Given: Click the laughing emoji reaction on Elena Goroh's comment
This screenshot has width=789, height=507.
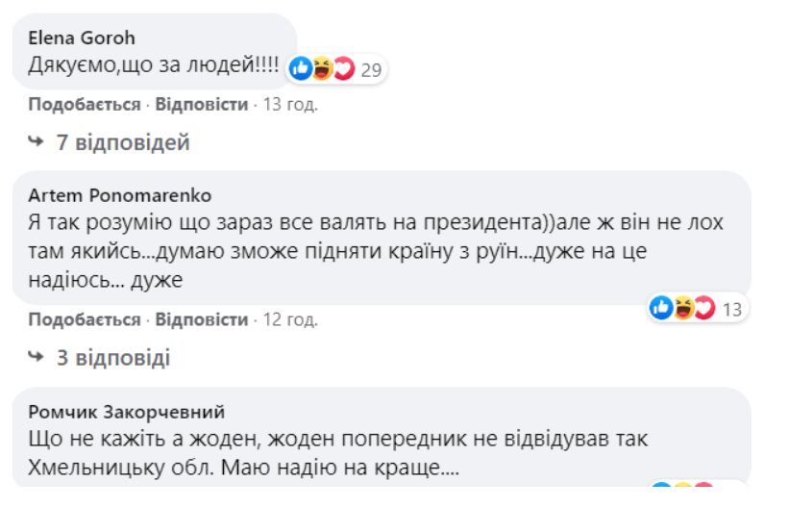Looking at the screenshot, I should tap(322, 68).
